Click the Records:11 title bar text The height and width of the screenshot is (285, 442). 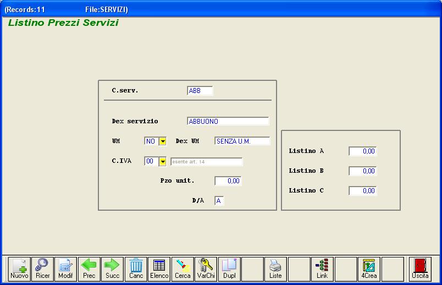coord(25,9)
